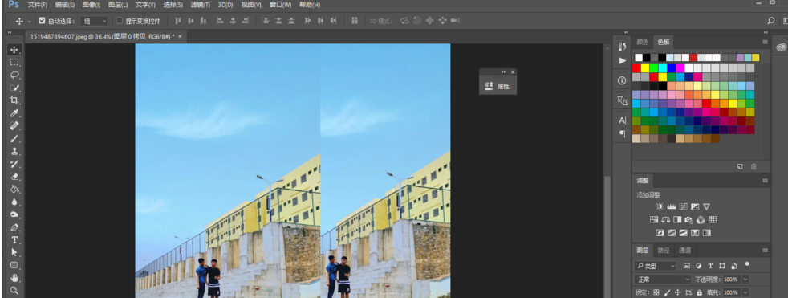788x298 pixels.
Task: Open the 正常 blend mode dropdown
Action: (663, 280)
